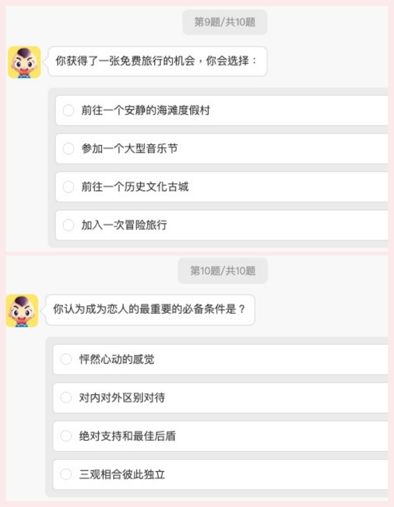Screen dimensions: 394x507
Task: Click the 第10题/共10题 progress label
Action: [x=223, y=271]
